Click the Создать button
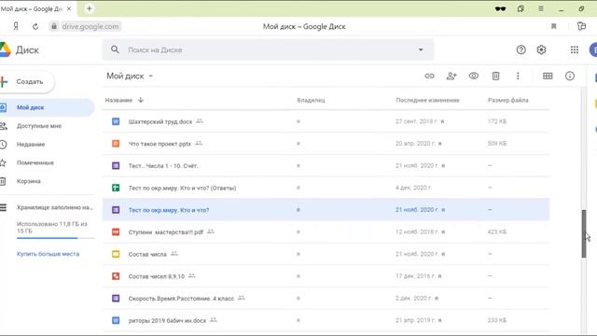This screenshot has height=336, width=597. 27,81
